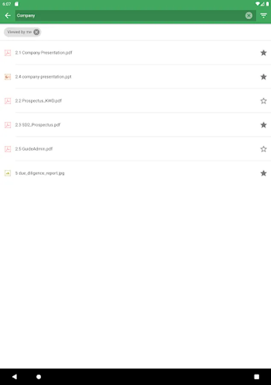Unstar 2.1 Company Presentation.pdf
The height and width of the screenshot is (385, 271).
tap(263, 53)
